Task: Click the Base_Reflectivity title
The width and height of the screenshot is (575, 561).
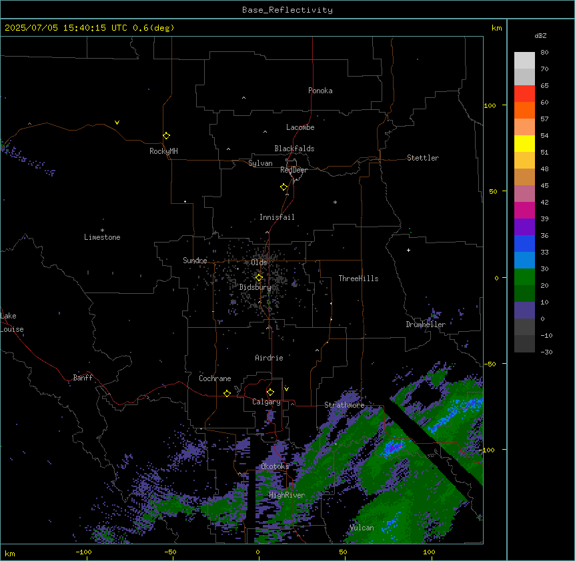Action: 287,10
